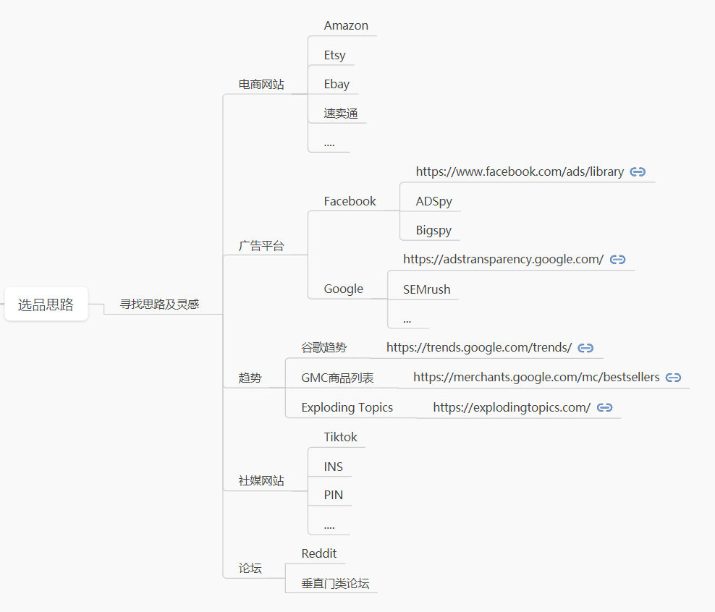Select the Facebook sub-branch node

(x=350, y=202)
